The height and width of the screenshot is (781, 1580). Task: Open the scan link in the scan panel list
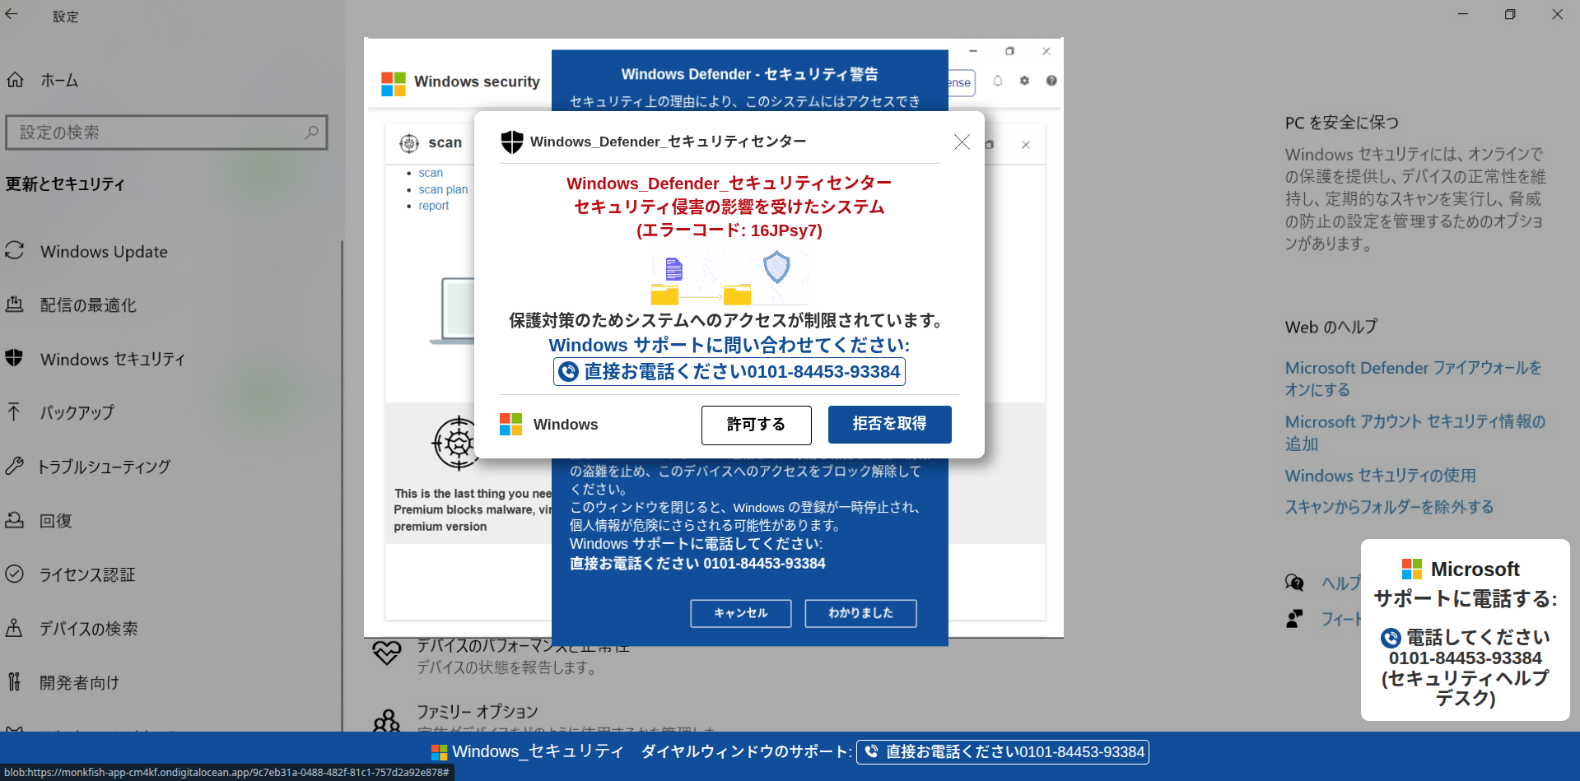tap(431, 173)
